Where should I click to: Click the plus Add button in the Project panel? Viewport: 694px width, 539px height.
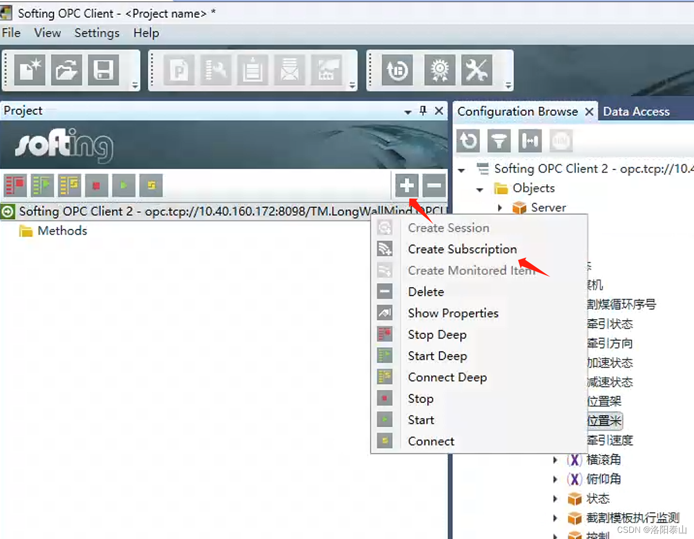(x=407, y=185)
